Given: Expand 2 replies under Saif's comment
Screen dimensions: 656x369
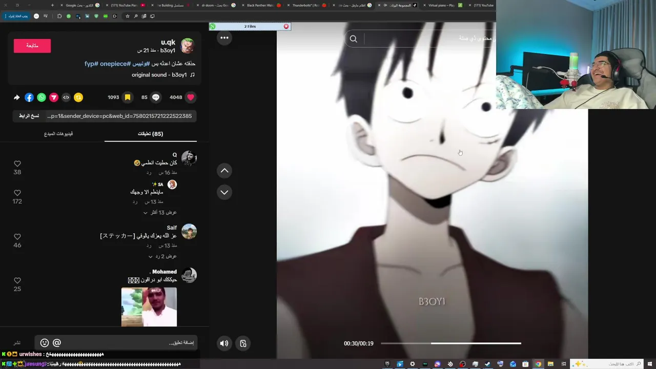Looking at the screenshot, I should coord(162,256).
